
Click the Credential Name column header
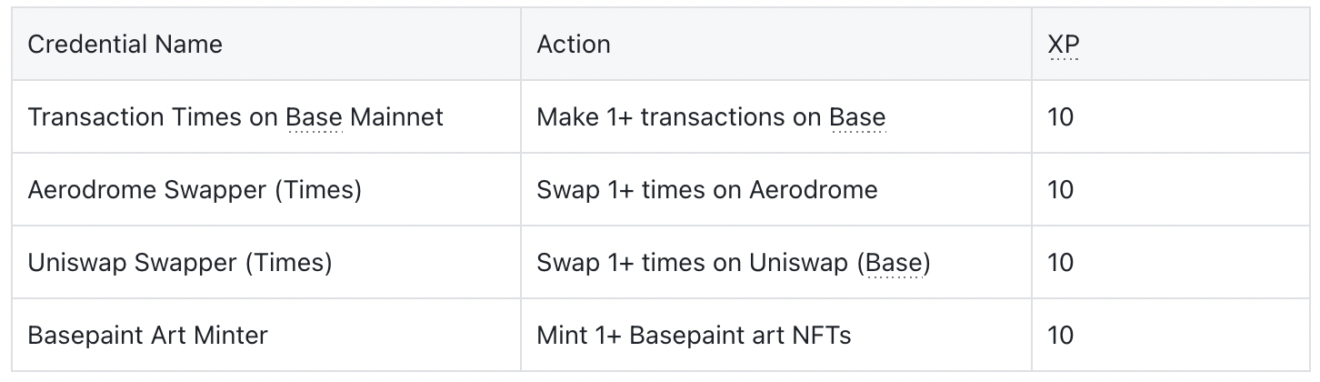point(125,44)
